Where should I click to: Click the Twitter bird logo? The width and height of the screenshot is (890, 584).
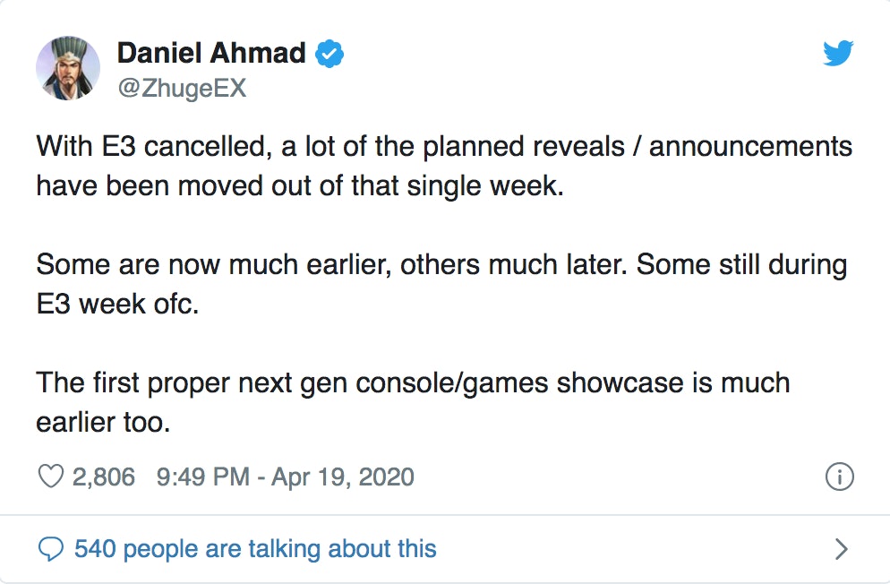838,56
